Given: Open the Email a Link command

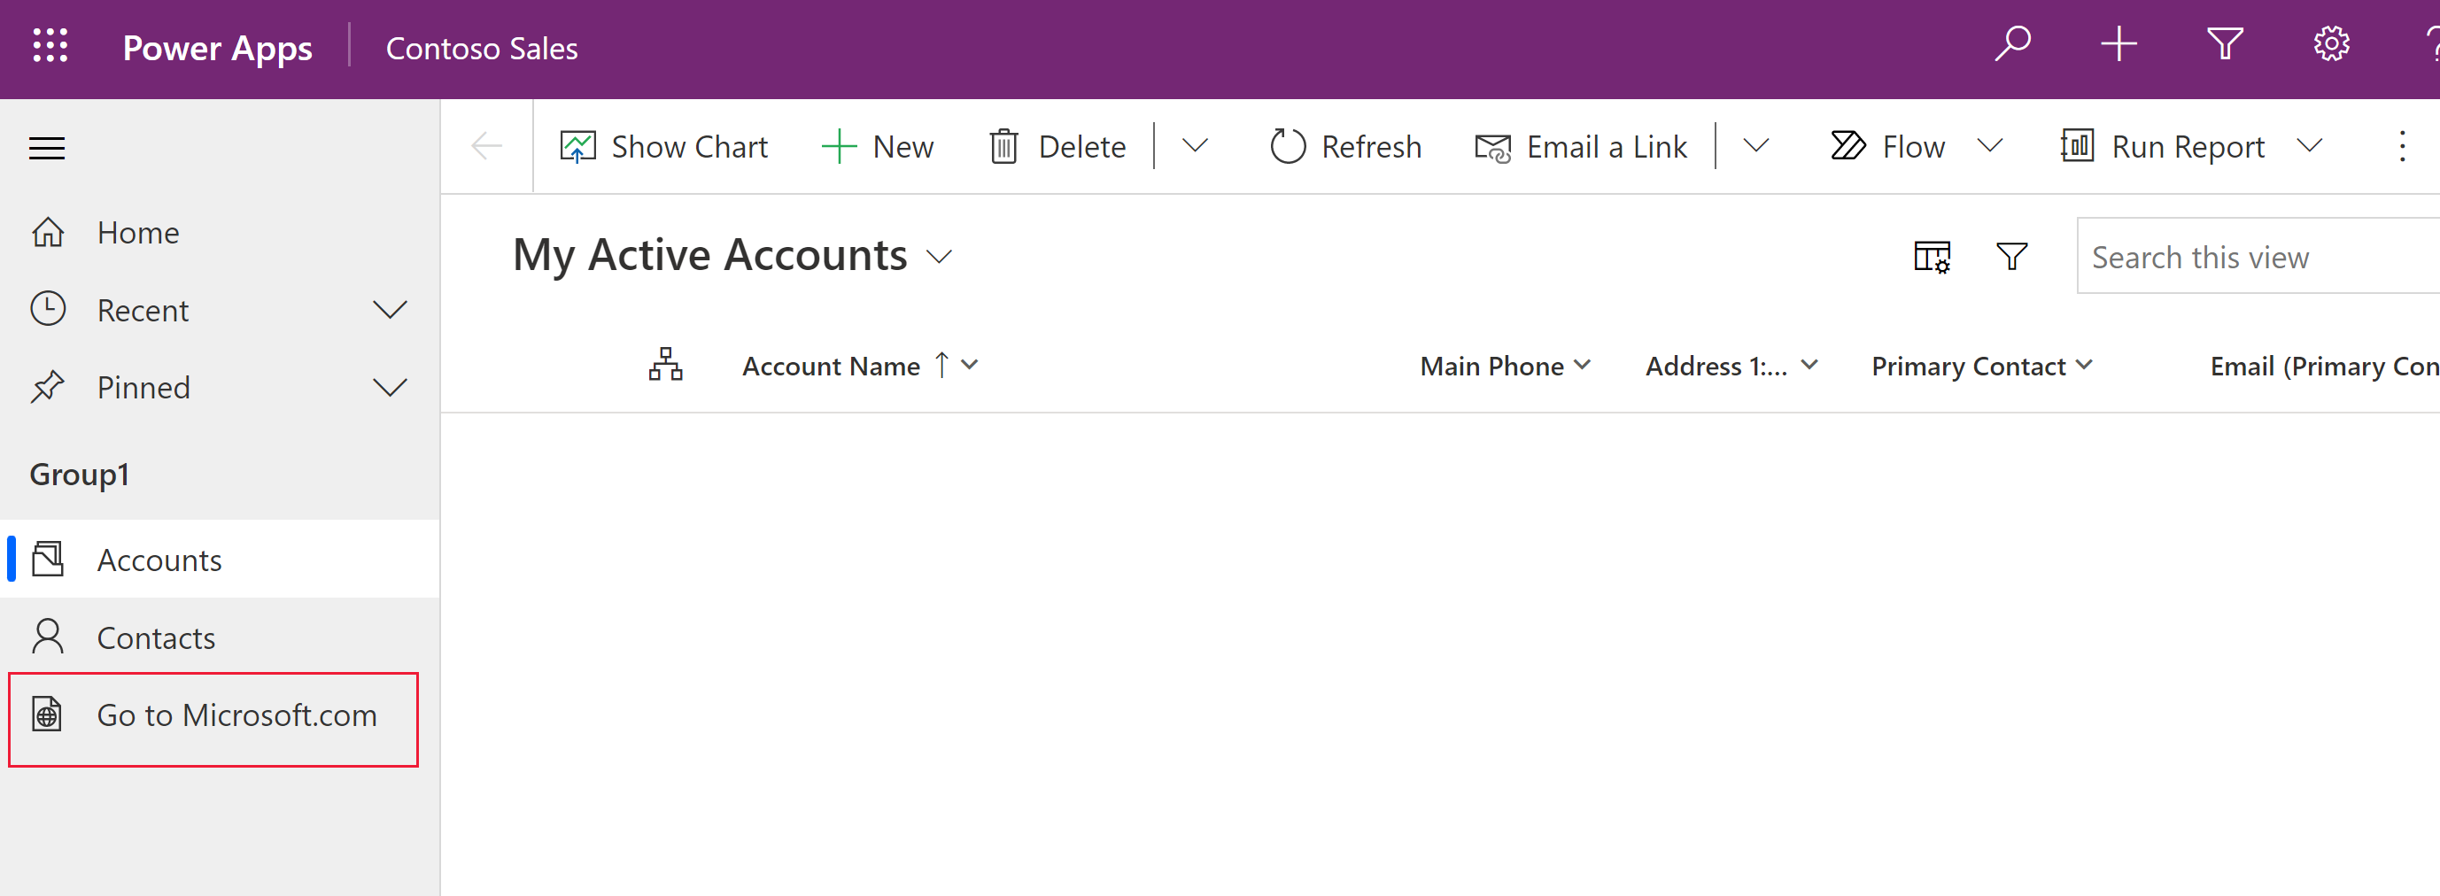Looking at the screenshot, I should pos(1580,146).
